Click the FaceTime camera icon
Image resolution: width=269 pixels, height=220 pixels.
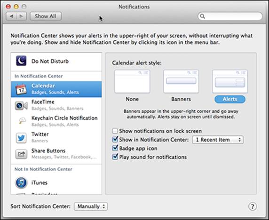tap(21, 105)
